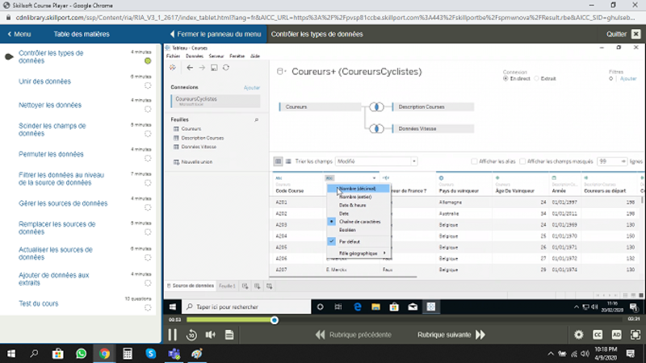Viewport: 646px width, 363px height.
Task: Open Tableau Serveur menu
Action: click(x=216, y=56)
